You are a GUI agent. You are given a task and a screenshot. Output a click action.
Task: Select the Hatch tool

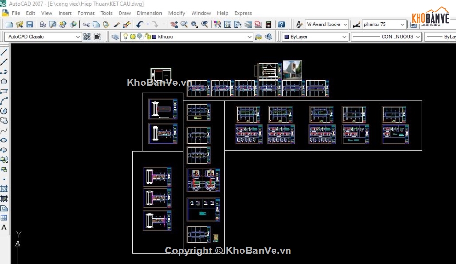[x=4, y=189]
